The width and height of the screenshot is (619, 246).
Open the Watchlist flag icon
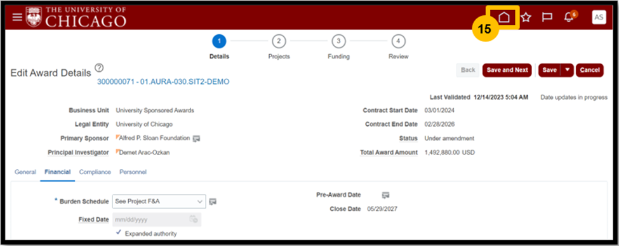pos(547,17)
